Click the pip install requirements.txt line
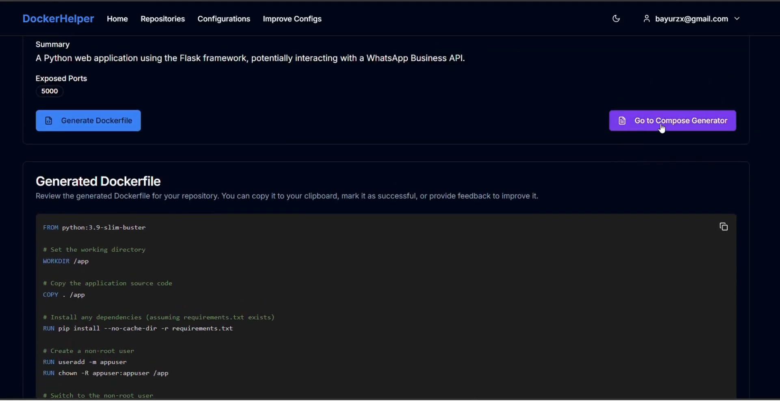Image resolution: width=780 pixels, height=401 pixels. 138,328
